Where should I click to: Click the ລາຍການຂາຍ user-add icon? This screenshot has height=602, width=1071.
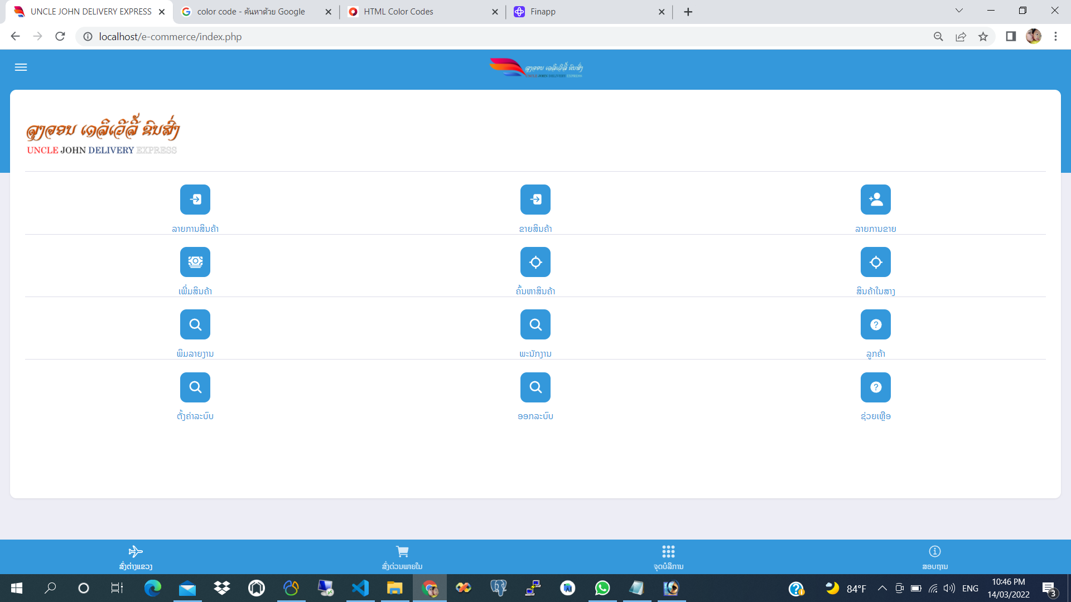pyautogui.click(x=876, y=200)
